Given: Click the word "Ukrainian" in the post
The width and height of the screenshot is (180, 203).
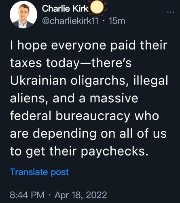Looking at the screenshot, I should 38,80.
